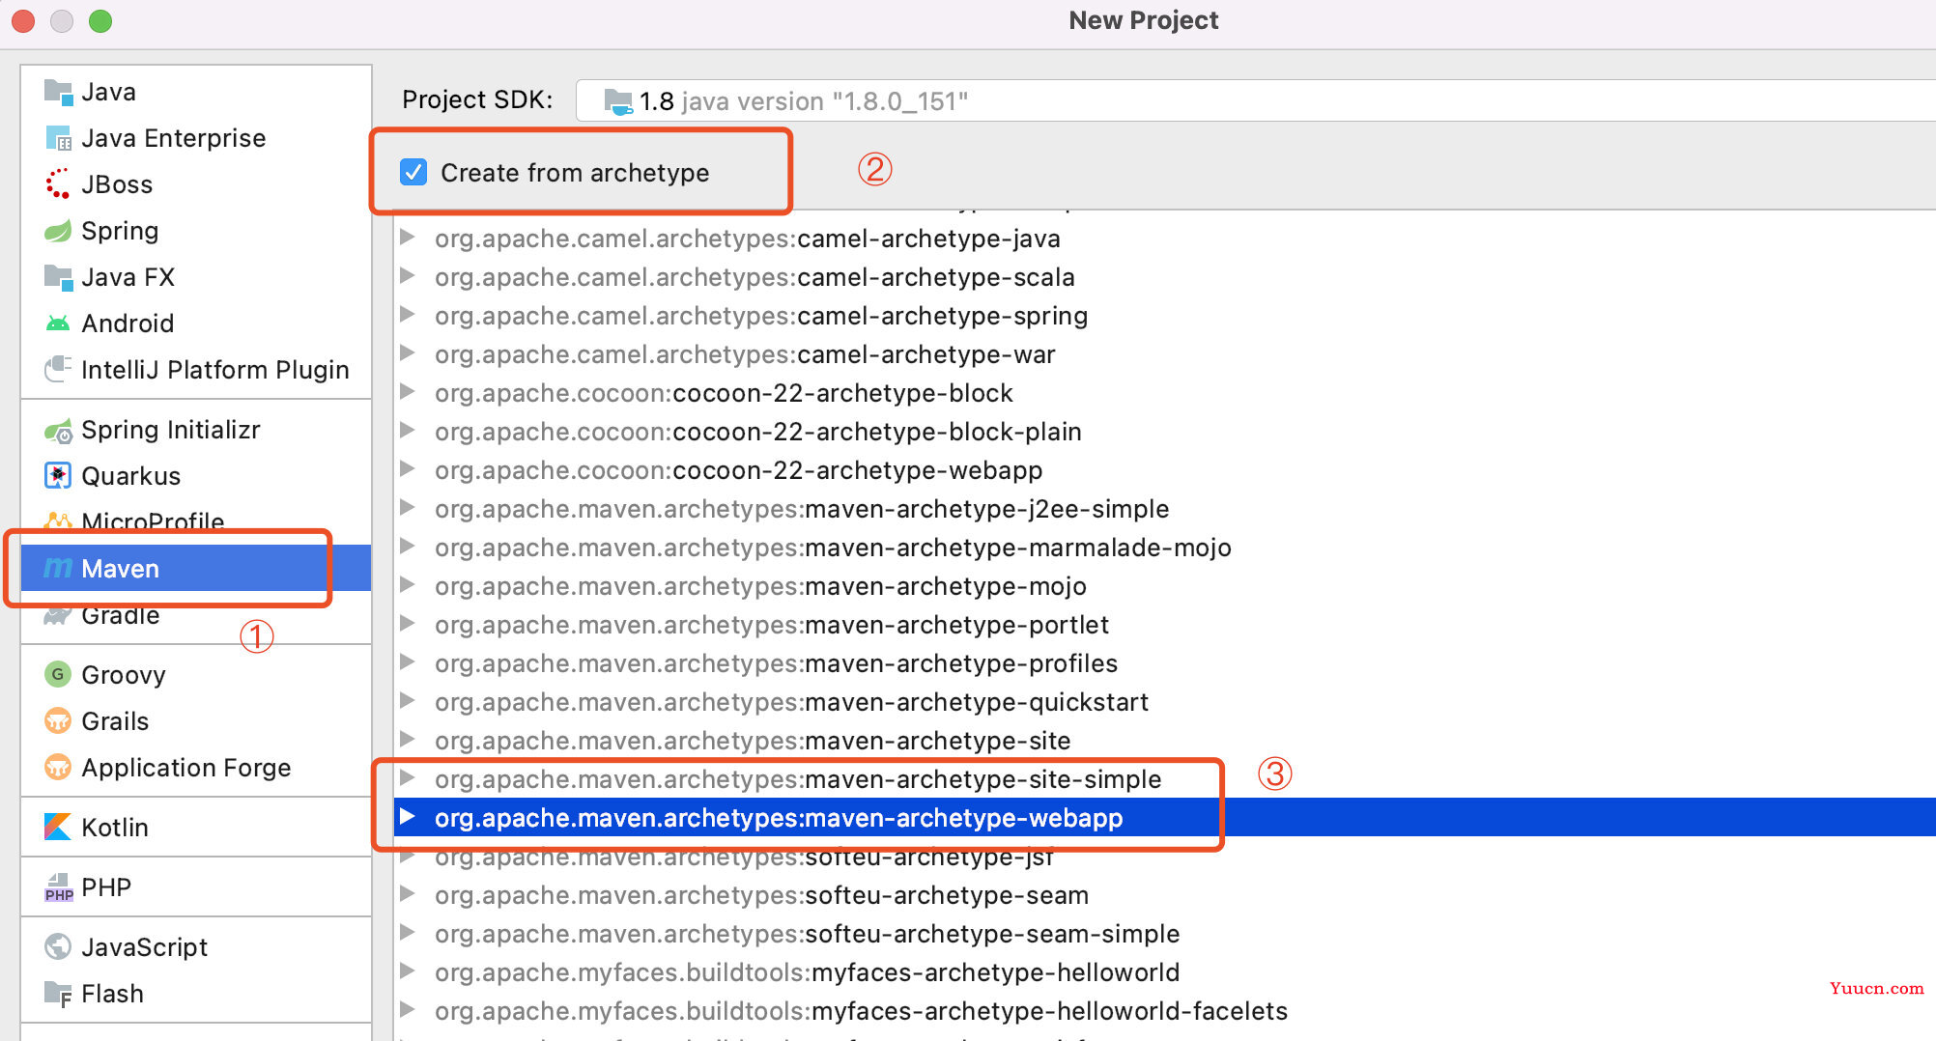Viewport: 1936px width, 1041px height.
Task: Expand maven-archetype-site-simple entry
Action: (x=408, y=778)
